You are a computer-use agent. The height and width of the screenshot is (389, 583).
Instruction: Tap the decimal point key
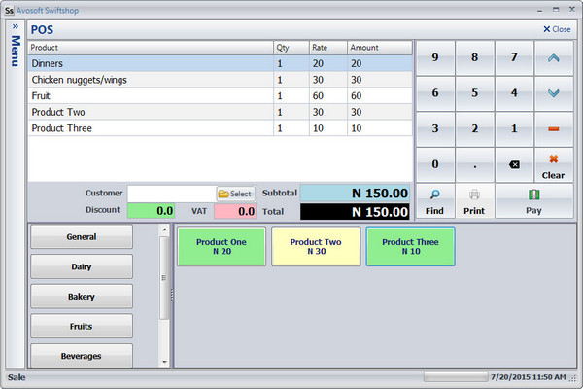coord(474,164)
